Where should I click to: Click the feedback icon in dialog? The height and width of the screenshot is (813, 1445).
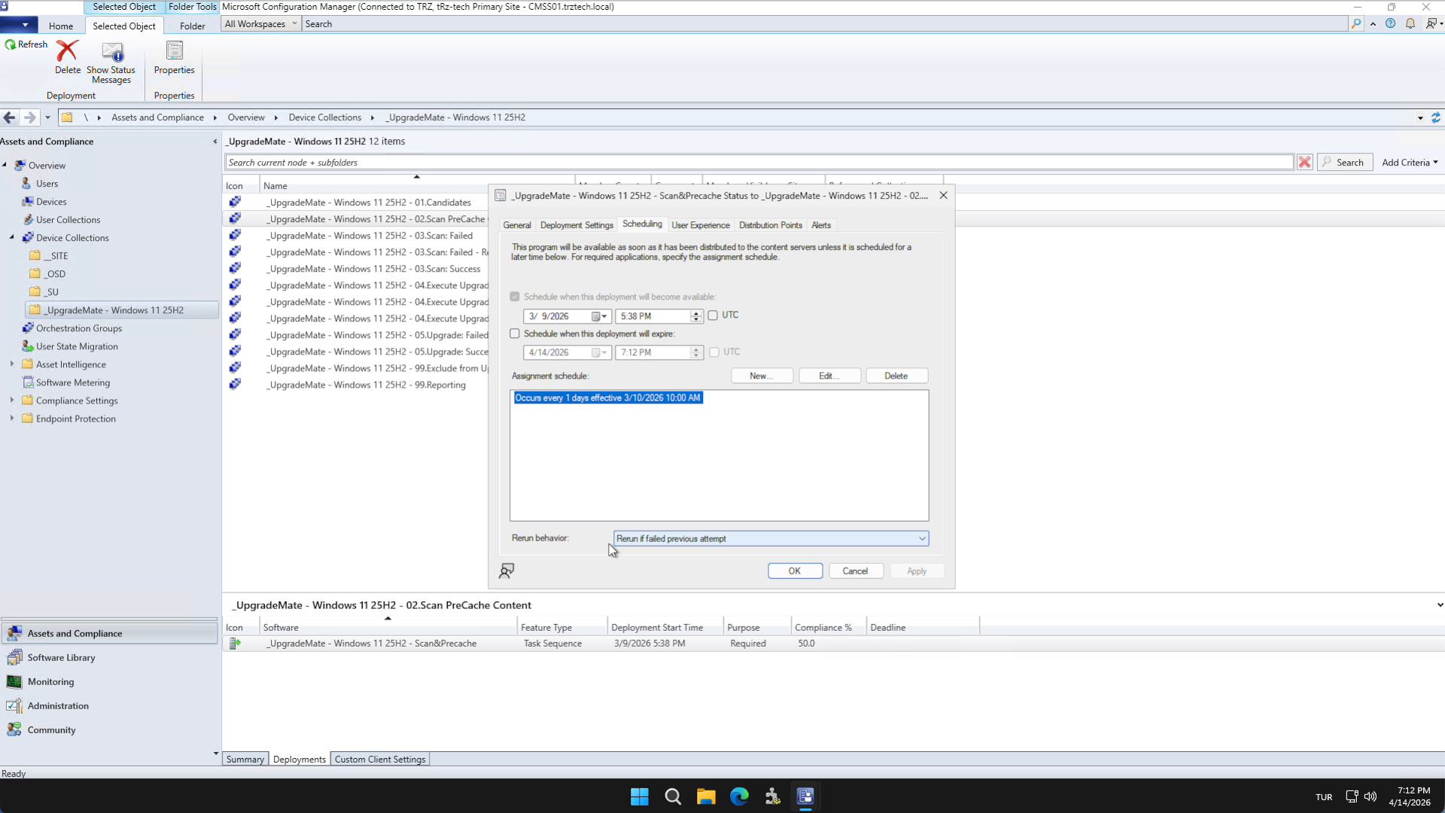point(507,571)
